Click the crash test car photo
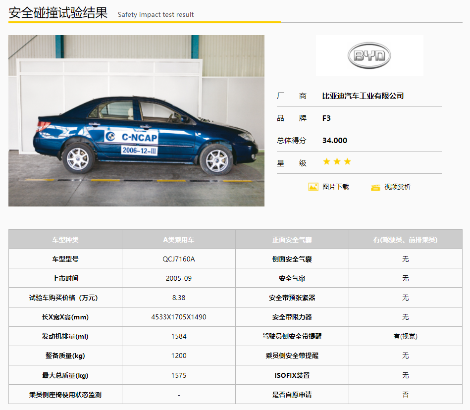The height and width of the screenshot is (410, 470). [136, 121]
